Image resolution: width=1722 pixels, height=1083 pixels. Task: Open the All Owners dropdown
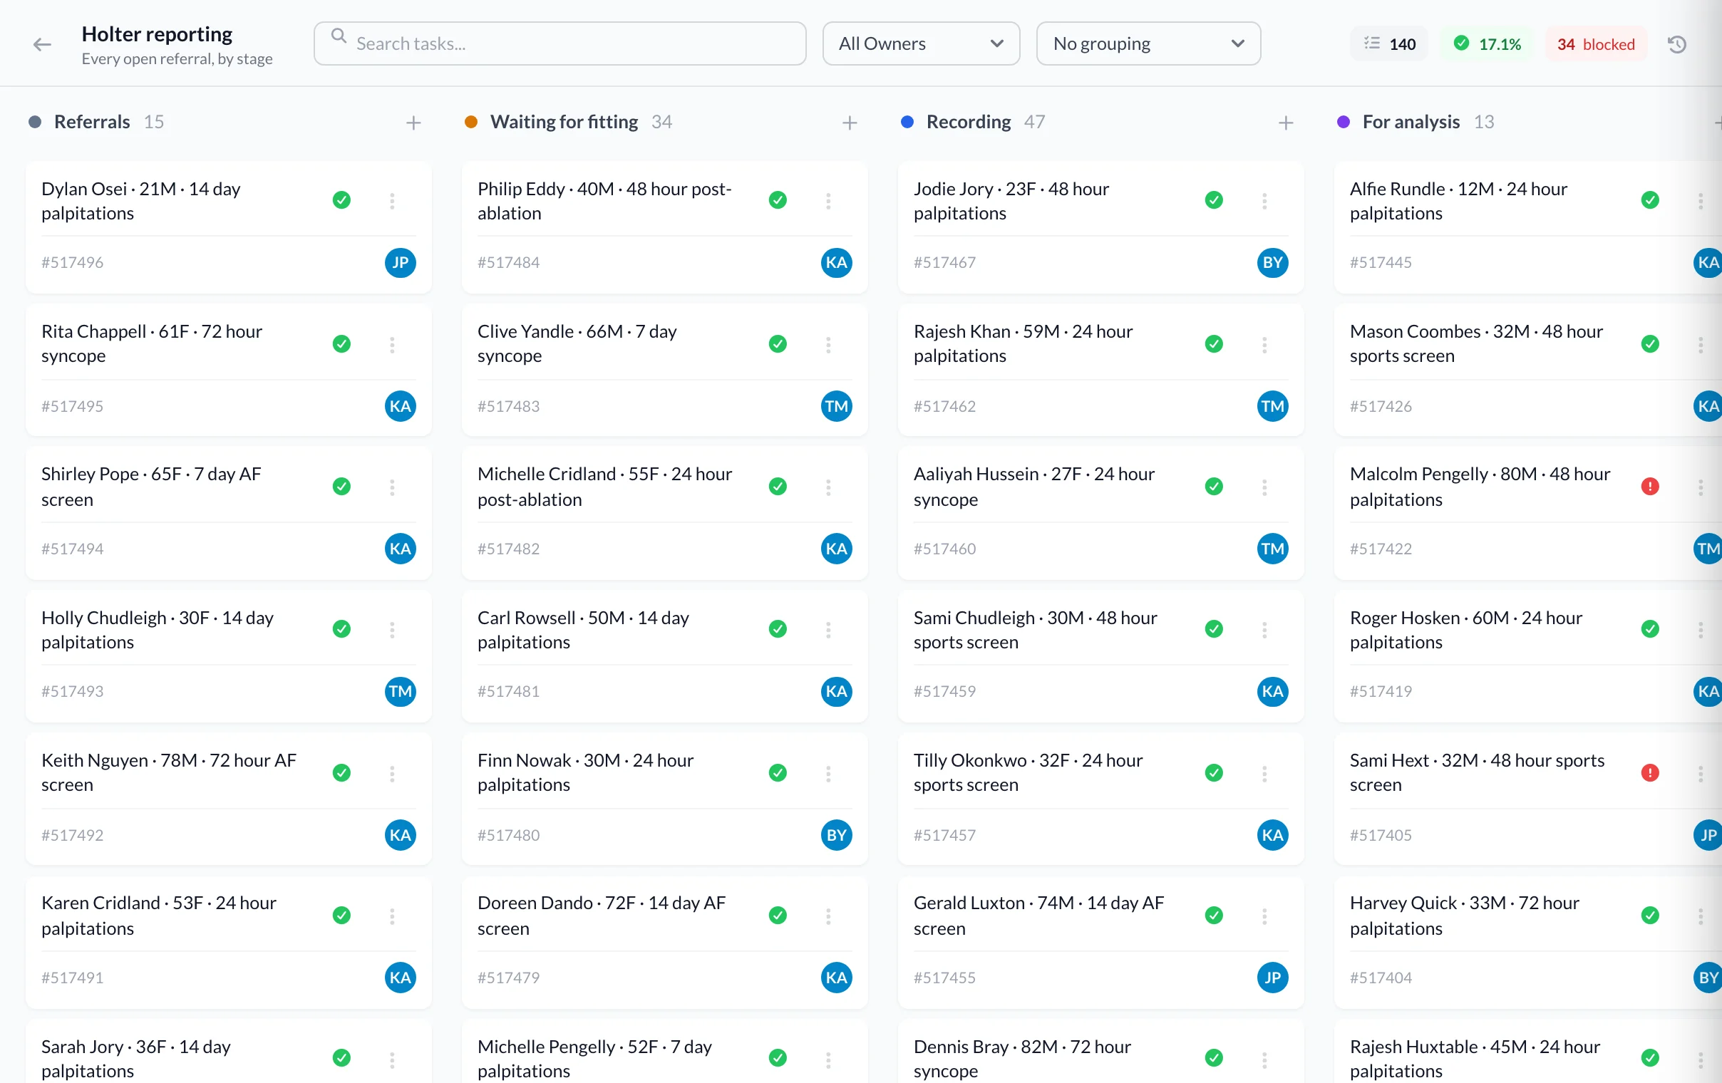(921, 43)
